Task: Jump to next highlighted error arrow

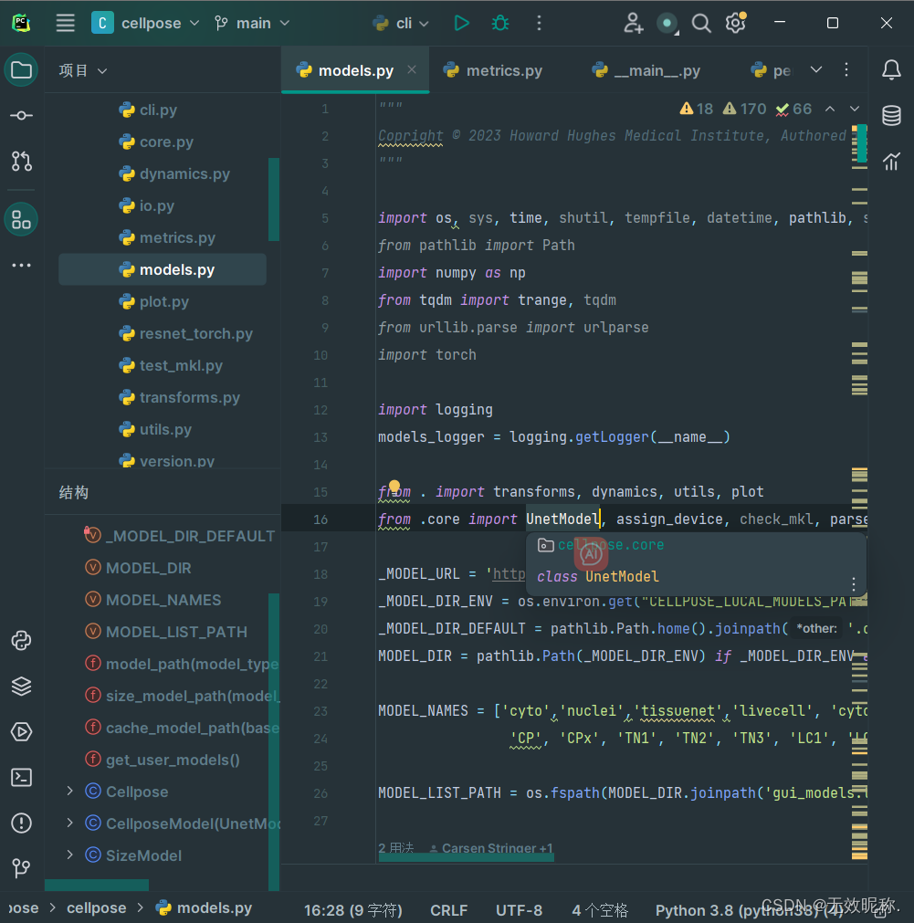Action: click(x=855, y=109)
